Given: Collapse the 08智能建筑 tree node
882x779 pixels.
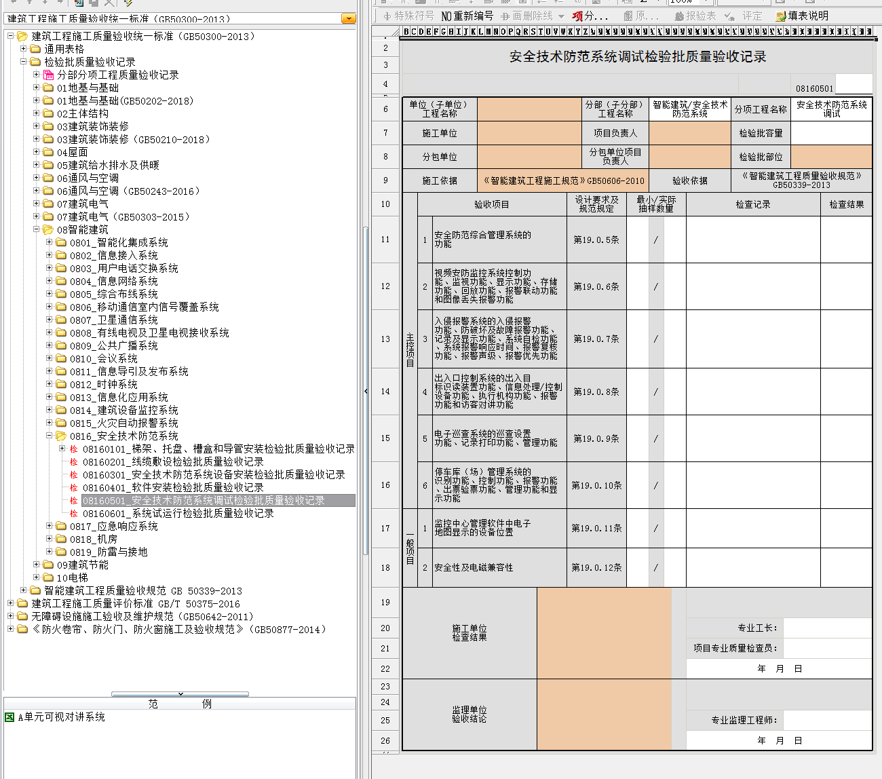Looking at the screenshot, I should click(x=37, y=229).
